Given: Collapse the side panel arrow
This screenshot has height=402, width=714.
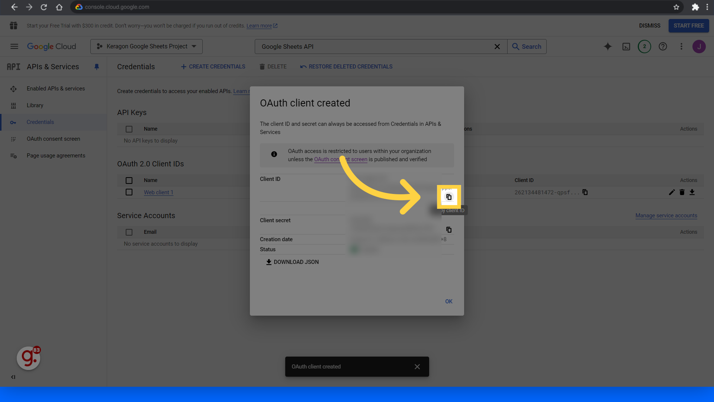Looking at the screenshot, I should [x=13, y=377].
